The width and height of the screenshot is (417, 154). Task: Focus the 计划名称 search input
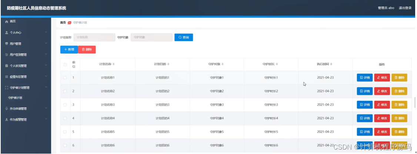point(94,37)
